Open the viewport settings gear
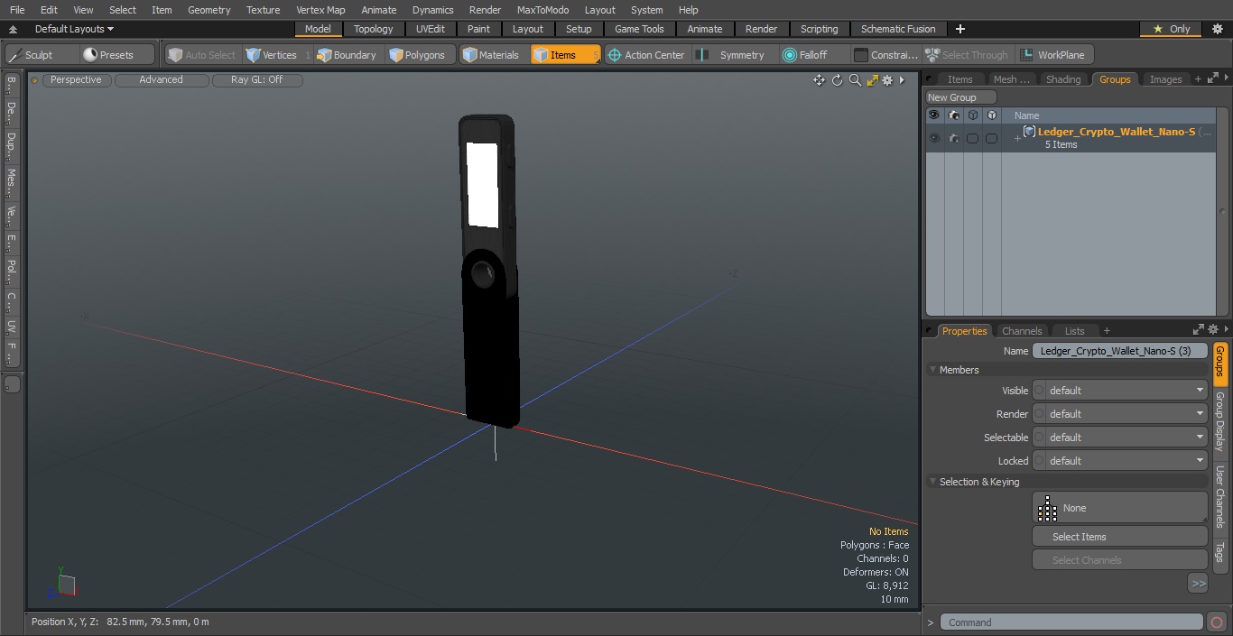The width and height of the screenshot is (1233, 636). 887,80
